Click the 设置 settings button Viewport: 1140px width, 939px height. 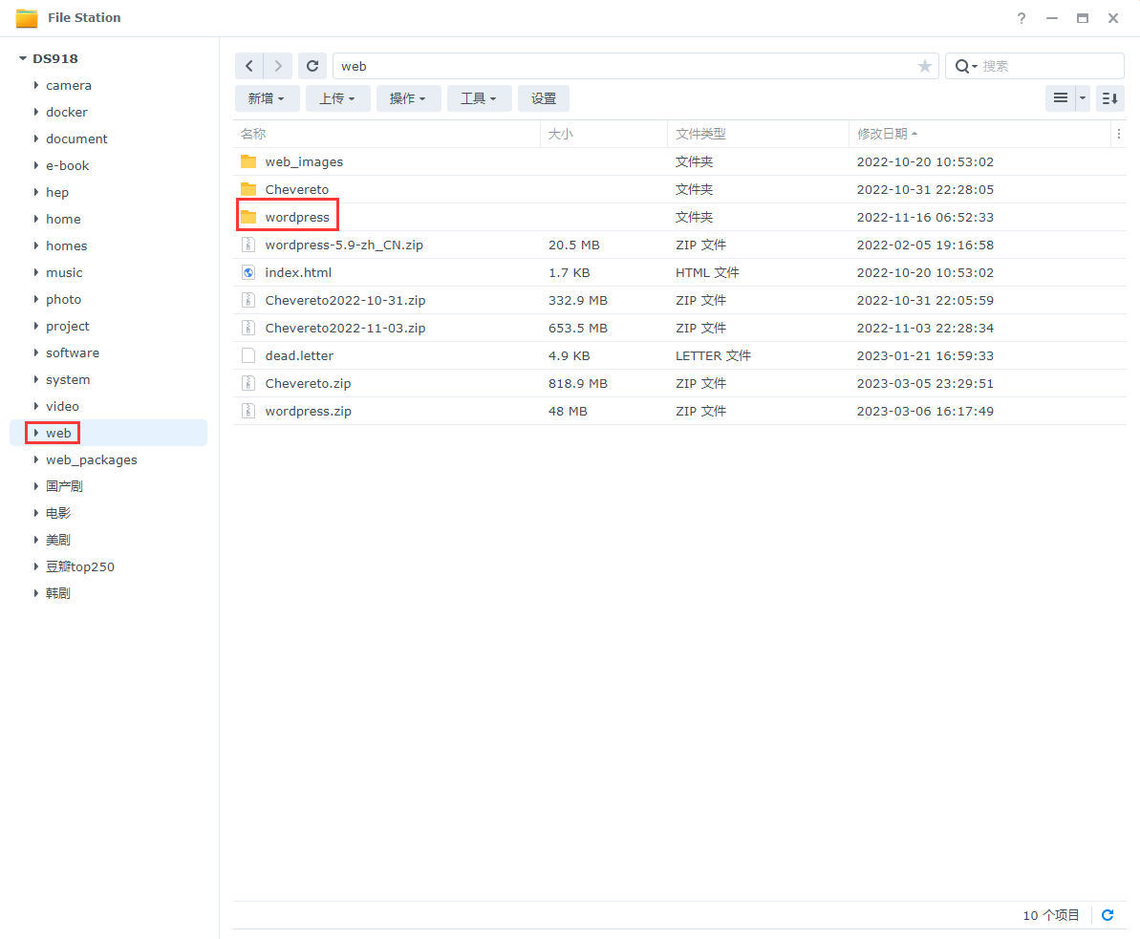click(544, 98)
